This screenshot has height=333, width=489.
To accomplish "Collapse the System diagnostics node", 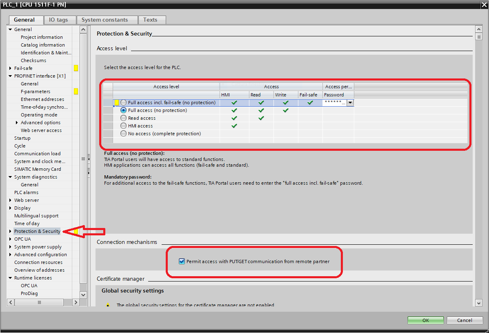I will (x=10, y=177).
